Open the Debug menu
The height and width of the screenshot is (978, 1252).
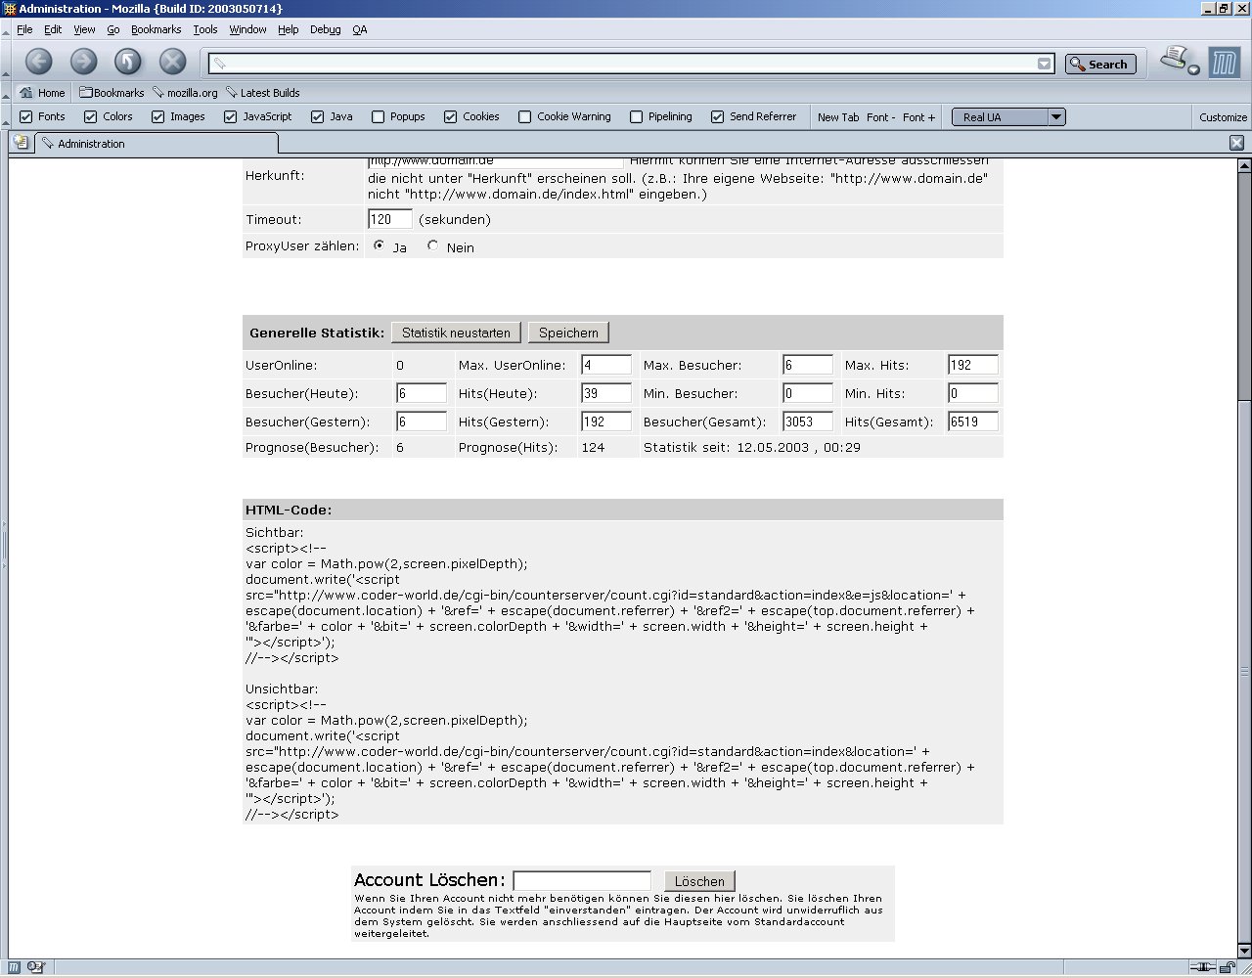[326, 29]
